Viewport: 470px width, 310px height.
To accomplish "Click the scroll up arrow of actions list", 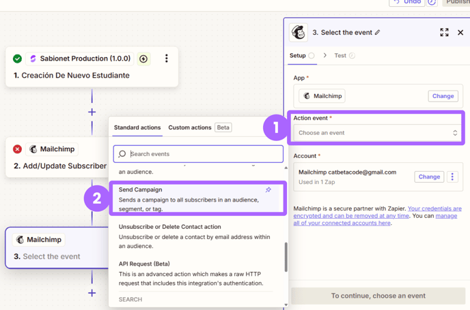I will click(286, 168).
